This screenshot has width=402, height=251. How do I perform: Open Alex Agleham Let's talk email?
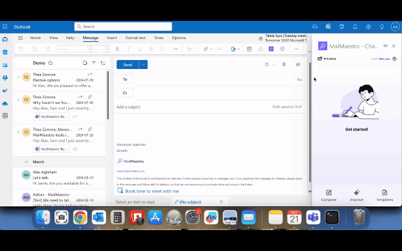click(x=59, y=178)
